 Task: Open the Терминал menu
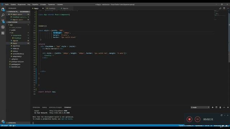51,5
